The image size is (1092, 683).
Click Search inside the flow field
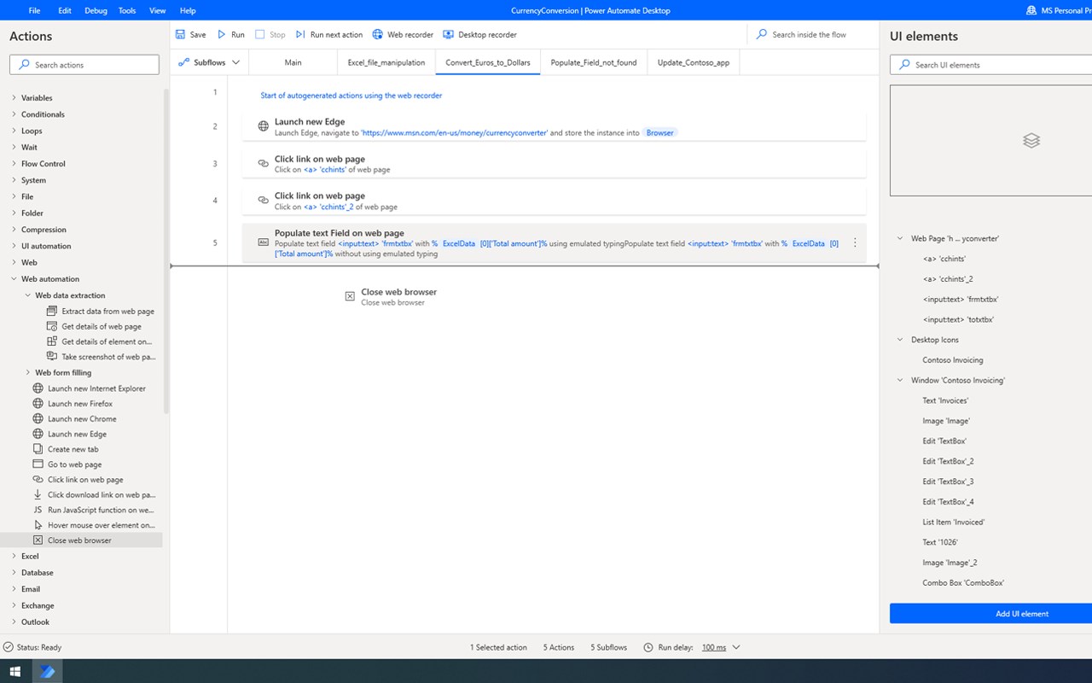(x=812, y=35)
